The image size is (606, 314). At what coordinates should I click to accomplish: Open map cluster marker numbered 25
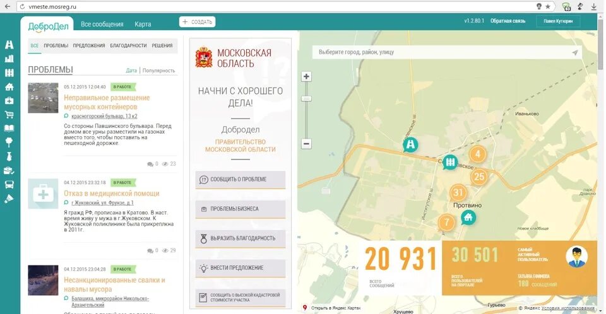click(479, 177)
